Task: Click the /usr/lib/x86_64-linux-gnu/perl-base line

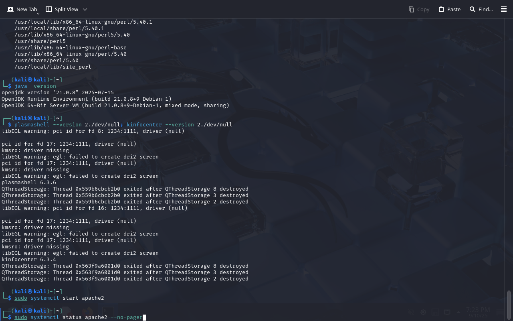Action: click(x=71, y=48)
